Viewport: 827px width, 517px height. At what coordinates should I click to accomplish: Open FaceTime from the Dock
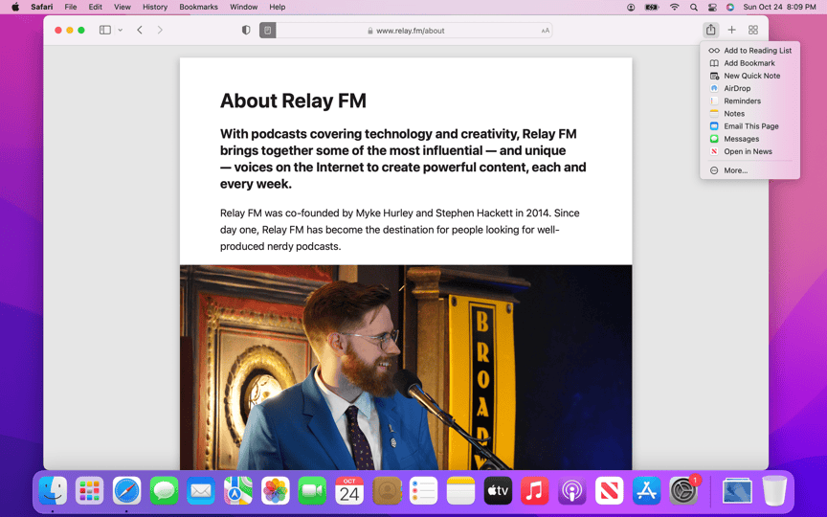pyautogui.click(x=312, y=490)
